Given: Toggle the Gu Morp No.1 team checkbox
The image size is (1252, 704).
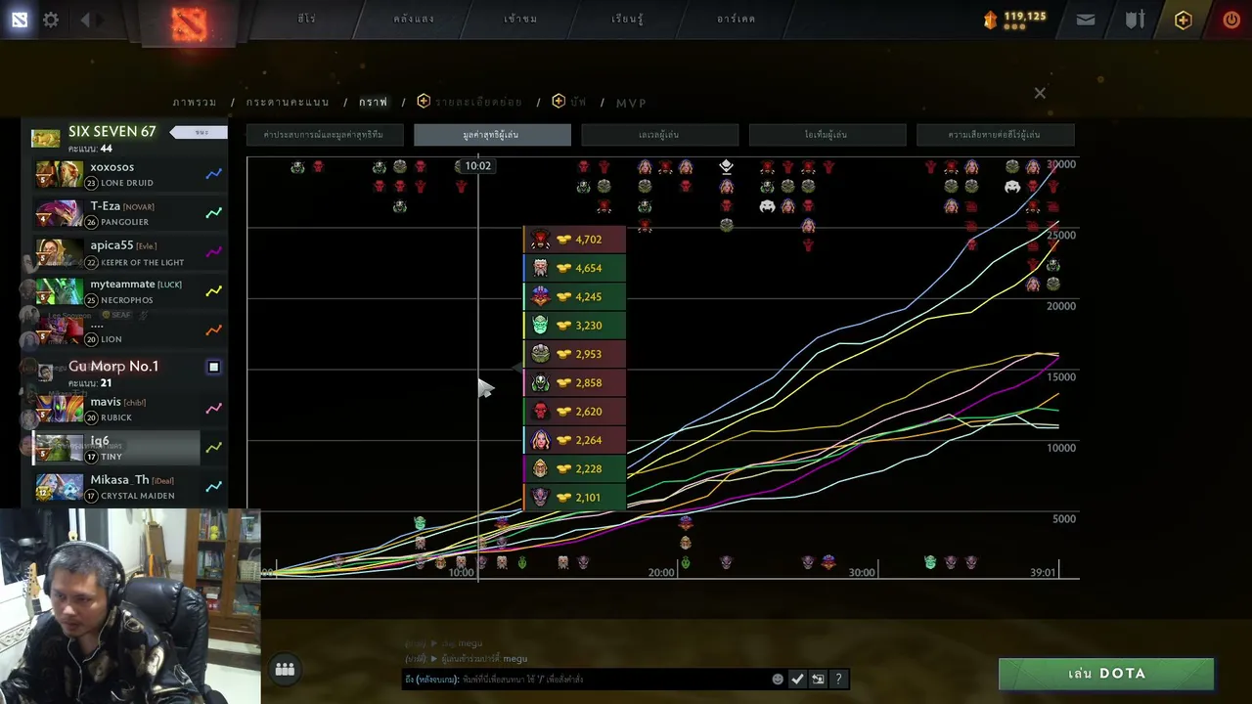Looking at the screenshot, I should click(x=213, y=367).
